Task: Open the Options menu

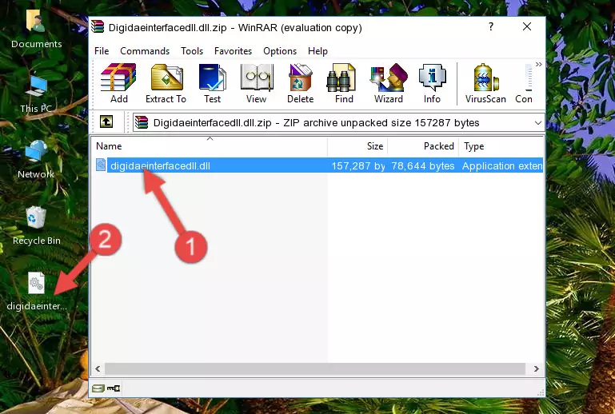Action: (x=280, y=51)
